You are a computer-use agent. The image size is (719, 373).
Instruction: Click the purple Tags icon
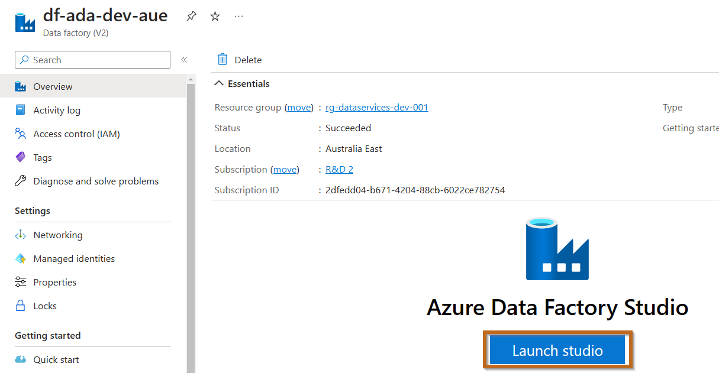(x=21, y=157)
